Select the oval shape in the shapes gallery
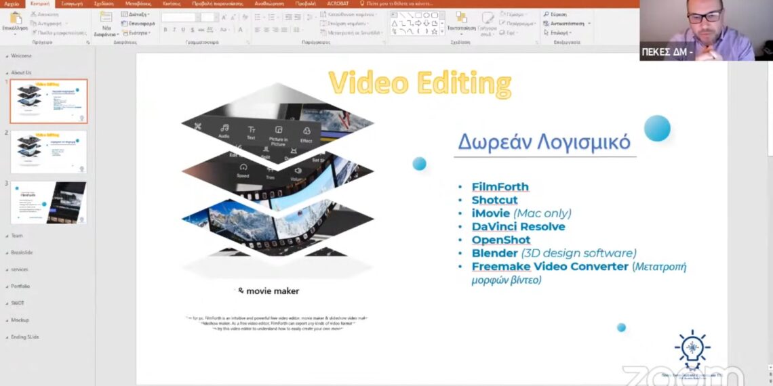Image resolution: width=773 pixels, height=386 pixels. (427, 14)
